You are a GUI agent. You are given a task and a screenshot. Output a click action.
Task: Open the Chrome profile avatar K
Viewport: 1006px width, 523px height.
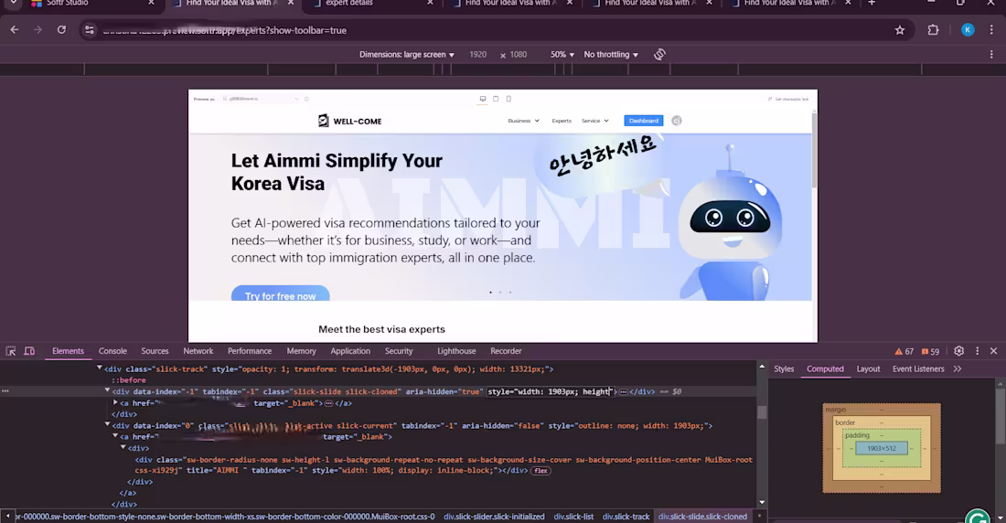(x=968, y=30)
